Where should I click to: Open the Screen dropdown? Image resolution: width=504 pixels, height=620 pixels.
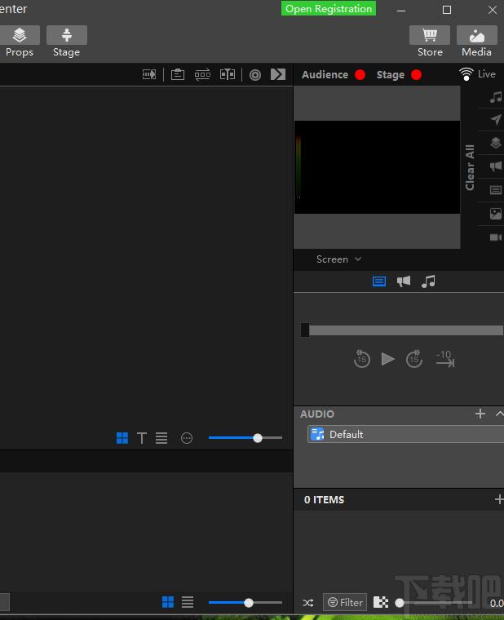tap(338, 259)
